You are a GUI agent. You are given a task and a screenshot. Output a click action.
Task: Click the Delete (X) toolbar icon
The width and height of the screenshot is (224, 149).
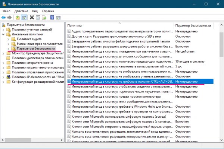pos(32,18)
